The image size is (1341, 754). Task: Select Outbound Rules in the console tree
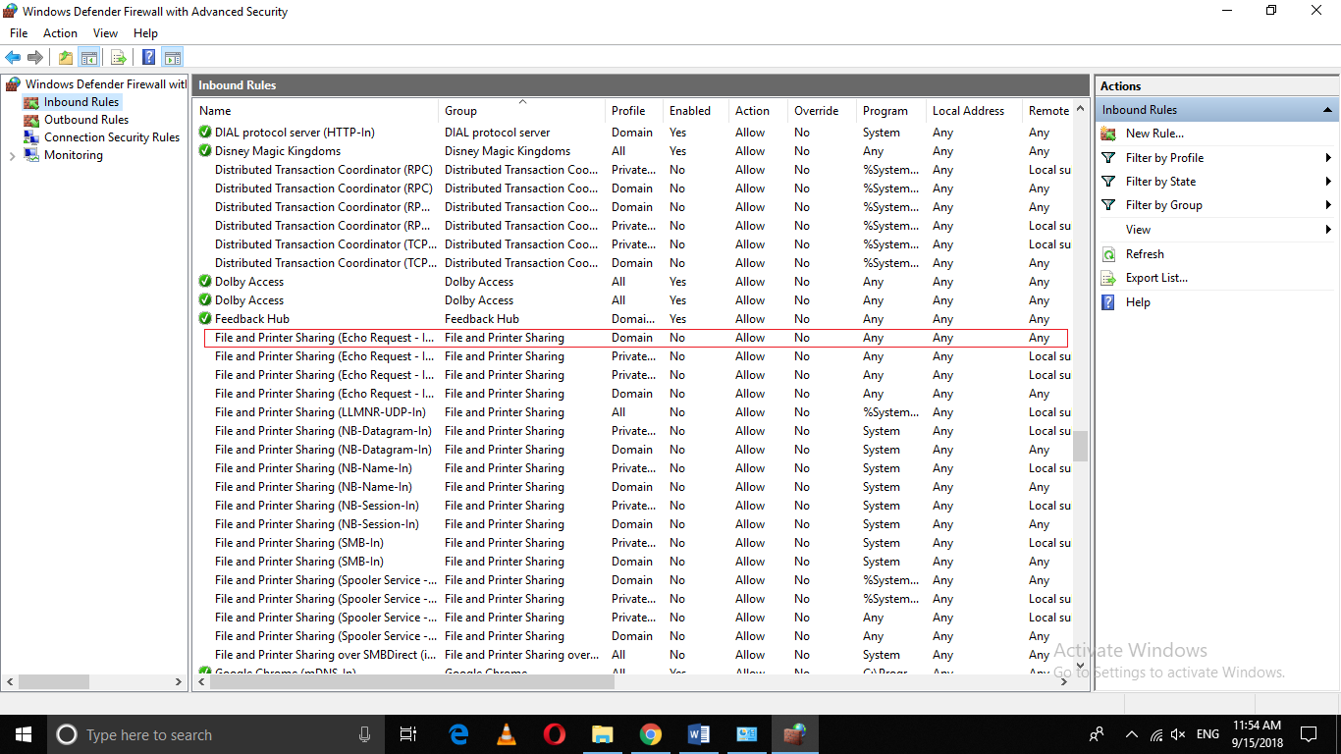pyautogui.click(x=87, y=119)
